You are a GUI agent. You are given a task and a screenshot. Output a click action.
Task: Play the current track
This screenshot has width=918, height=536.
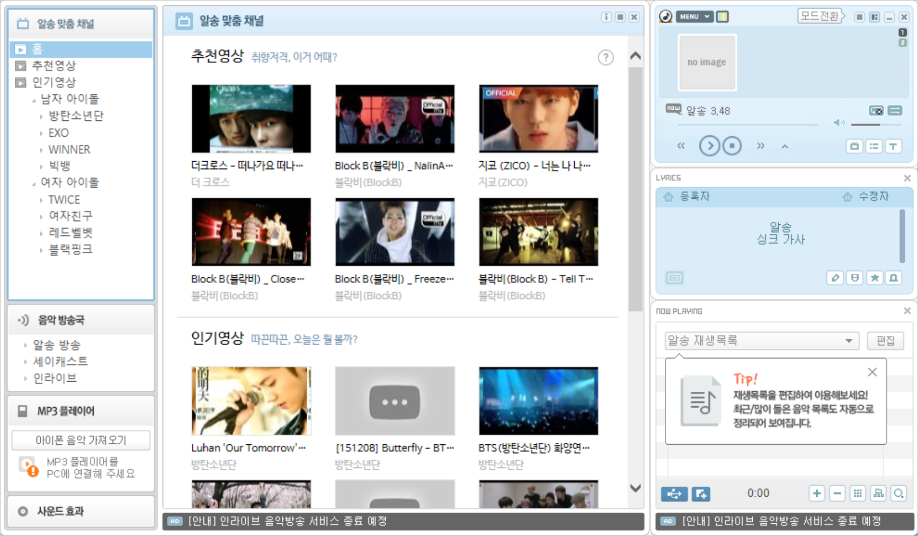point(710,146)
